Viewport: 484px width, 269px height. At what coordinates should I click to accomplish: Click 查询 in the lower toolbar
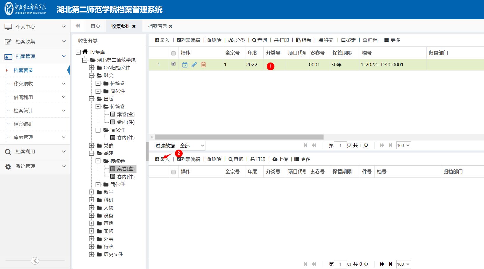coord(236,159)
